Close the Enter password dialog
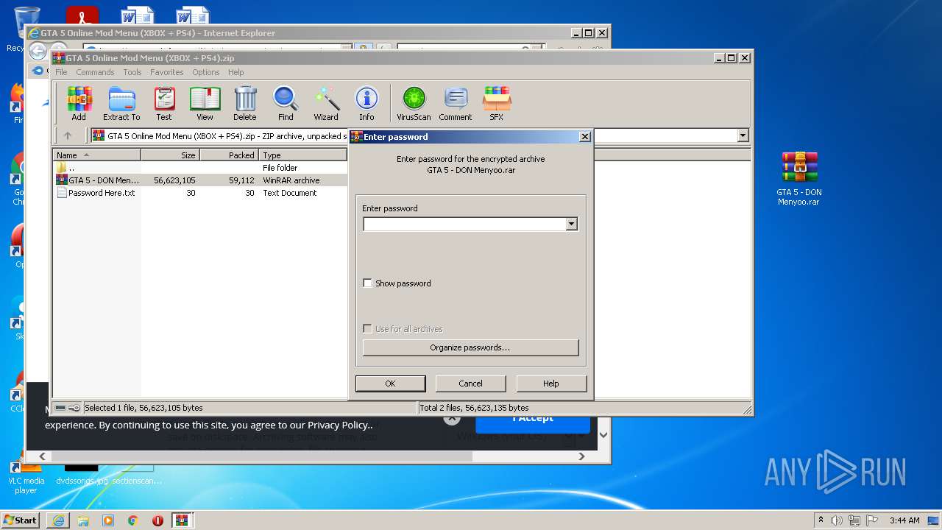 click(584, 137)
